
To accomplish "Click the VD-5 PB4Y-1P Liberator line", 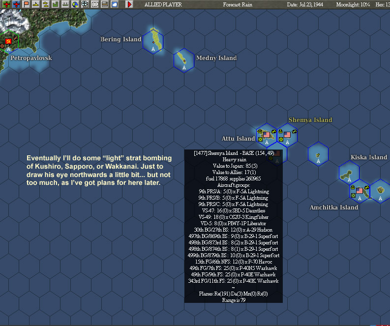I will 233,224.
